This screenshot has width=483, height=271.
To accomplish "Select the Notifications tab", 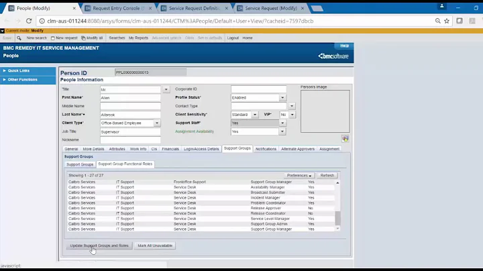I will tap(266, 149).
